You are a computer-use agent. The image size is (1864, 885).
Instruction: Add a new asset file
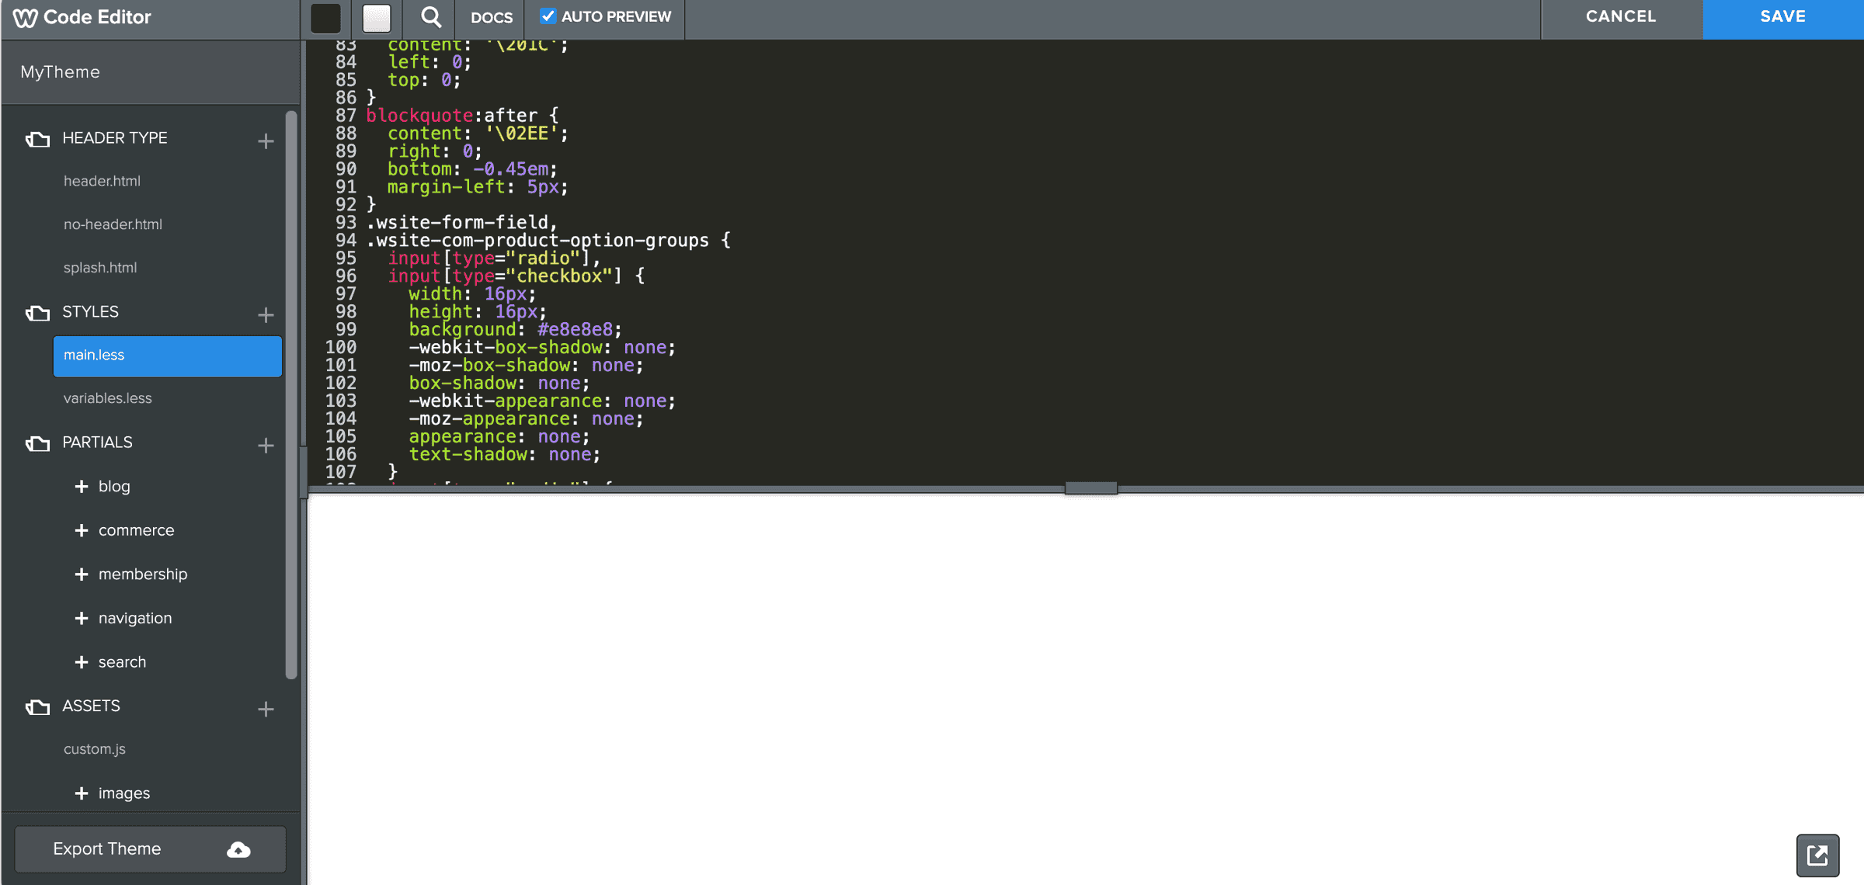[x=266, y=710]
